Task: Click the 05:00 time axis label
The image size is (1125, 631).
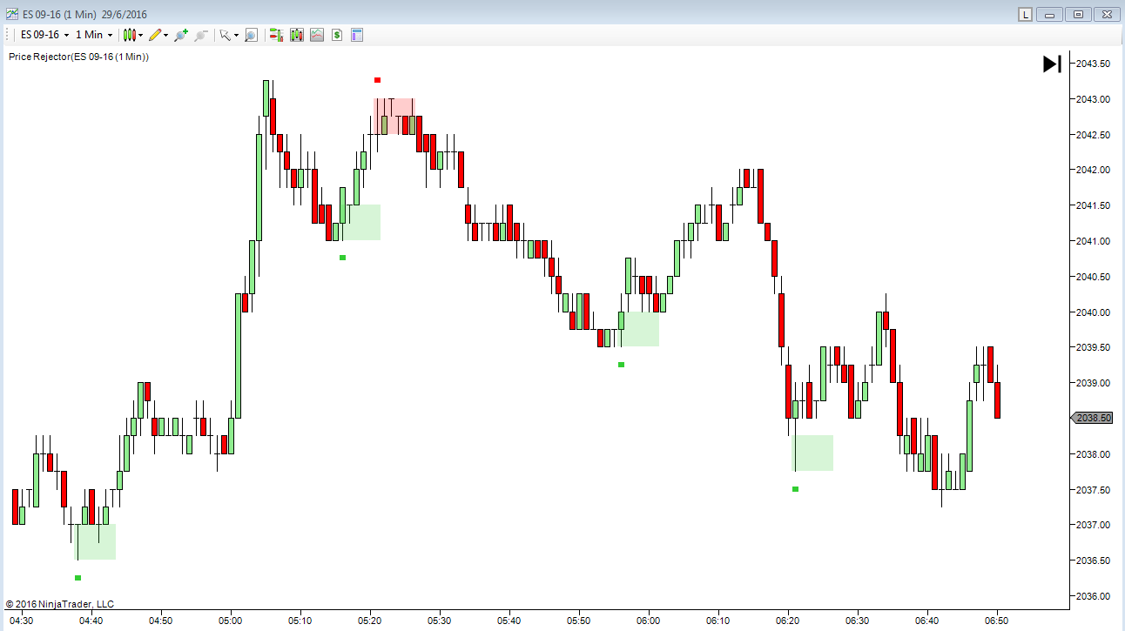Action: point(231,621)
